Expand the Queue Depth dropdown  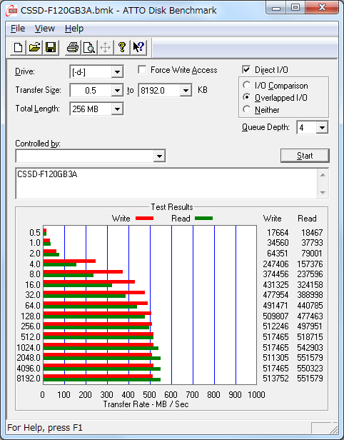(x=322, y=128)
